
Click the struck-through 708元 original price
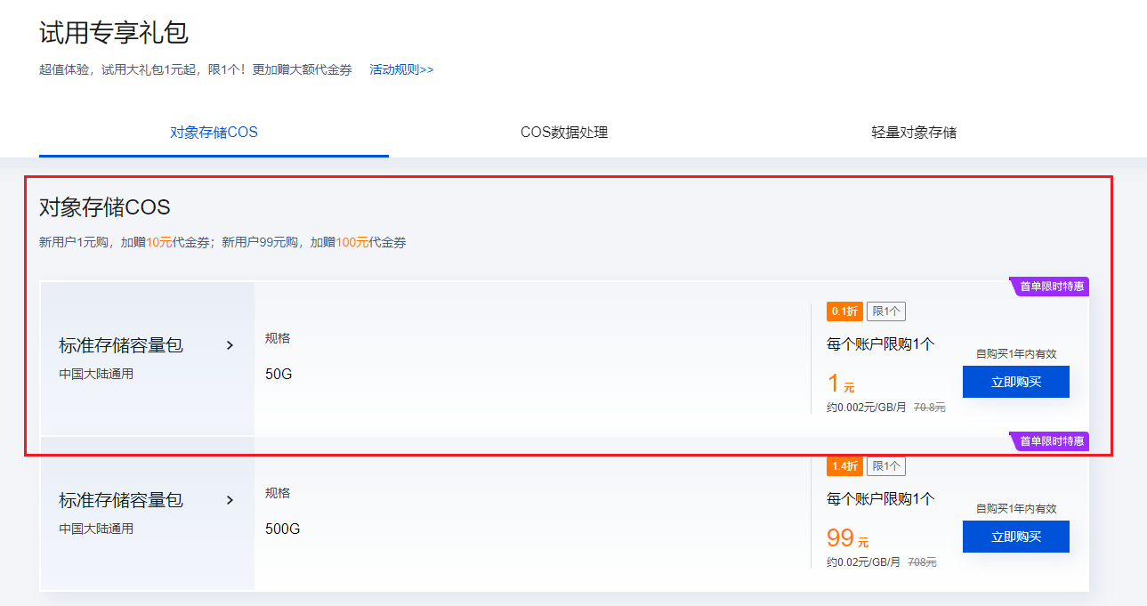[922, 562]
